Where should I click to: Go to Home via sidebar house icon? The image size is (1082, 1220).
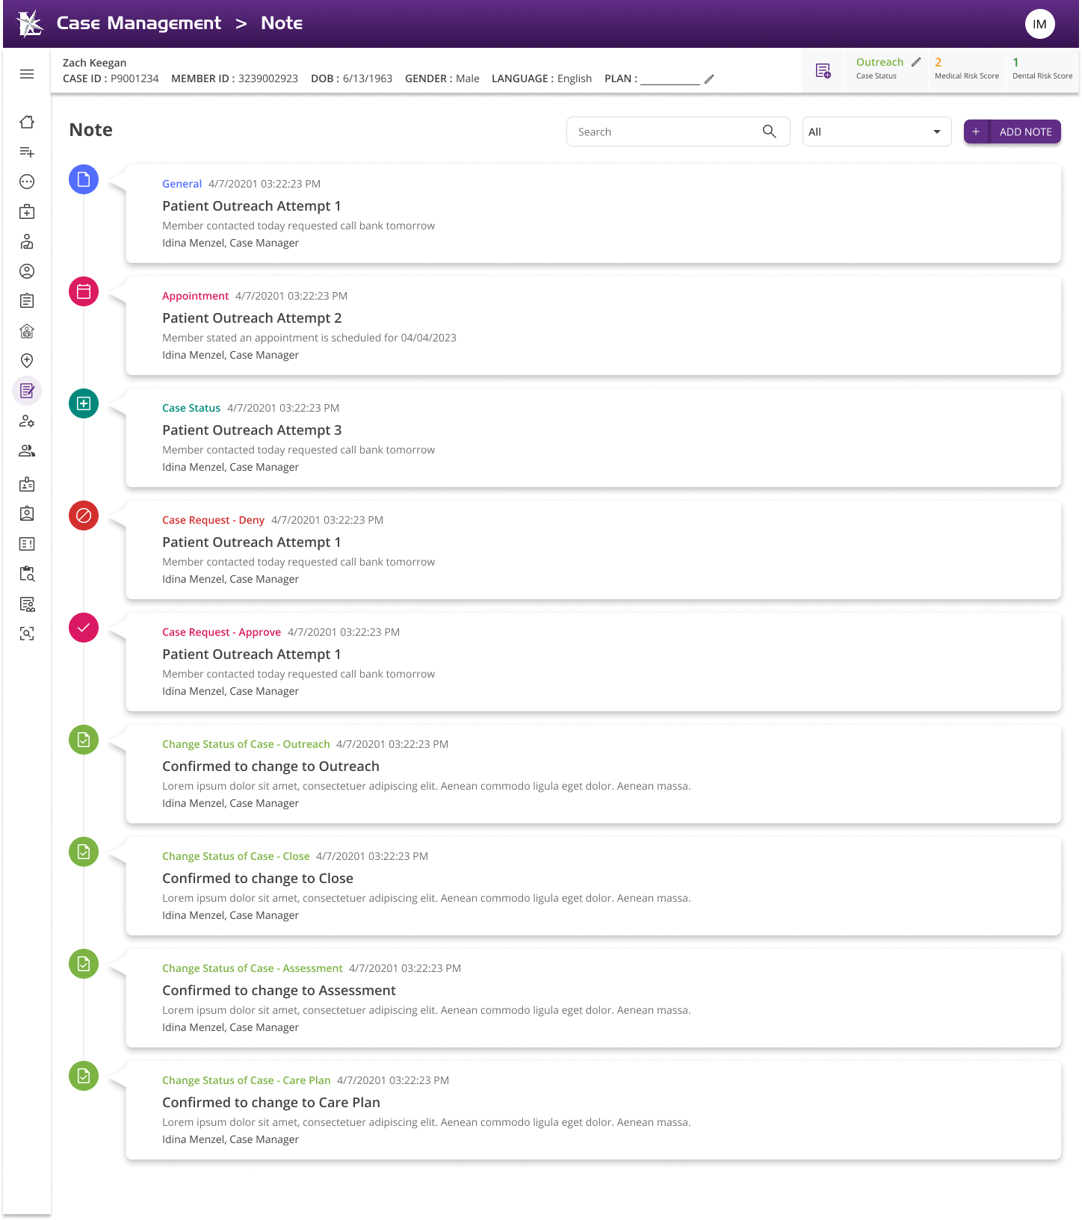click(x=27, y=122)
